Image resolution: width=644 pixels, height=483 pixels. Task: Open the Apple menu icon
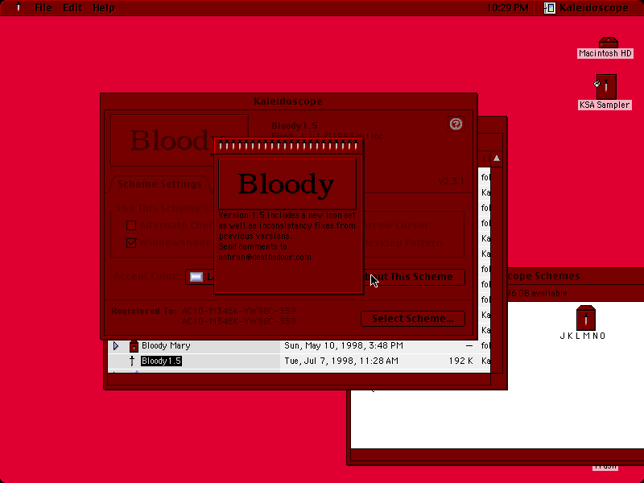(18, 7)
